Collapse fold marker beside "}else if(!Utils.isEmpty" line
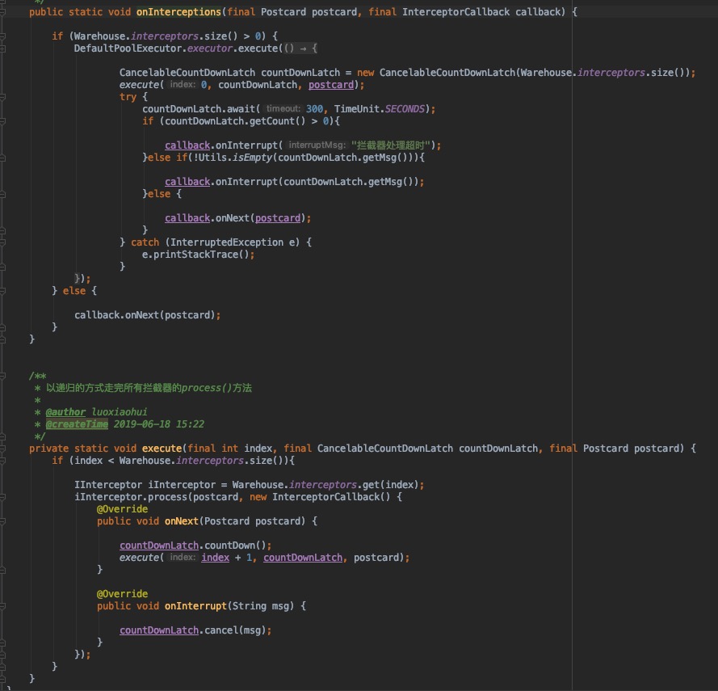The height and width of the screenshot is (691, 718). pos(2,158)
